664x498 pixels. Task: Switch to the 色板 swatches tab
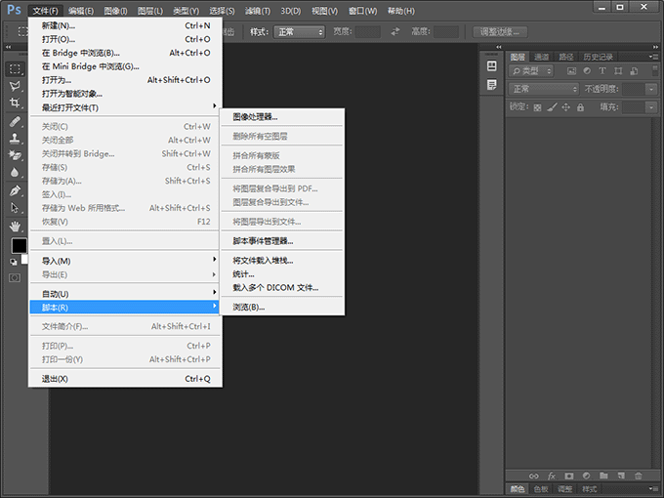(541, 489)
